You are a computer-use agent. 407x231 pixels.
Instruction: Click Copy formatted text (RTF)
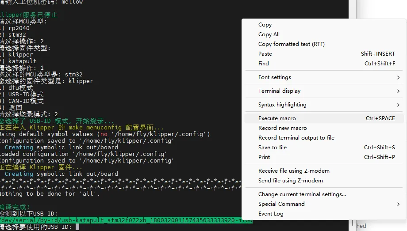291,44
